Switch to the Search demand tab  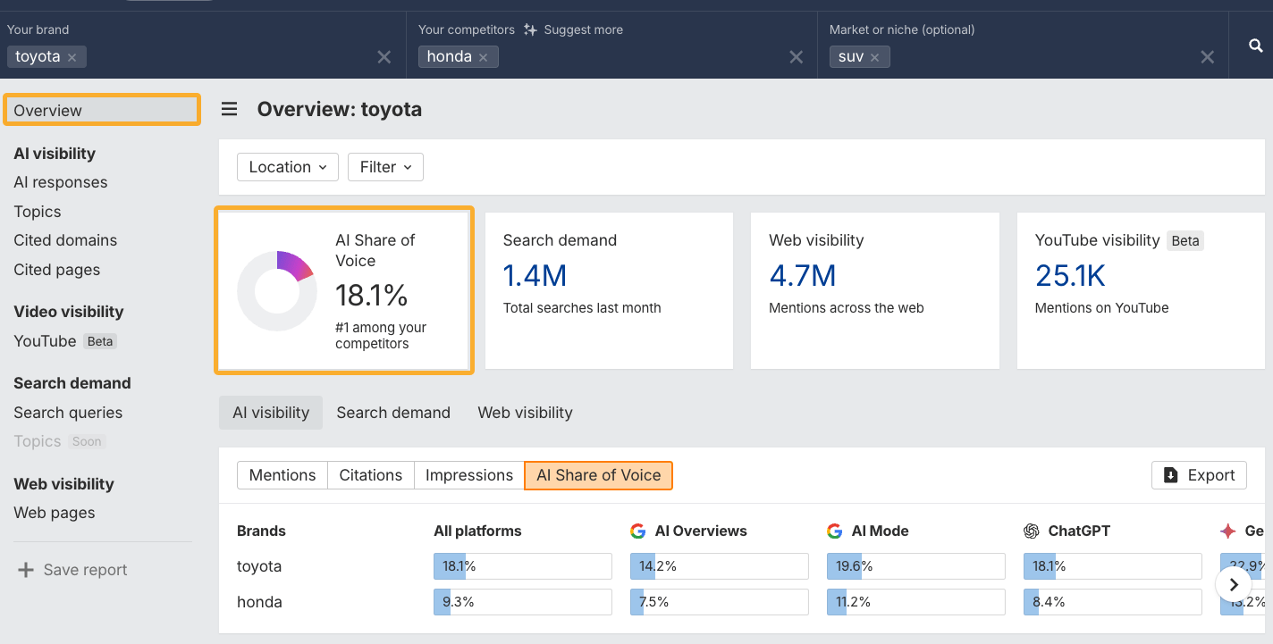click(393, 413)
